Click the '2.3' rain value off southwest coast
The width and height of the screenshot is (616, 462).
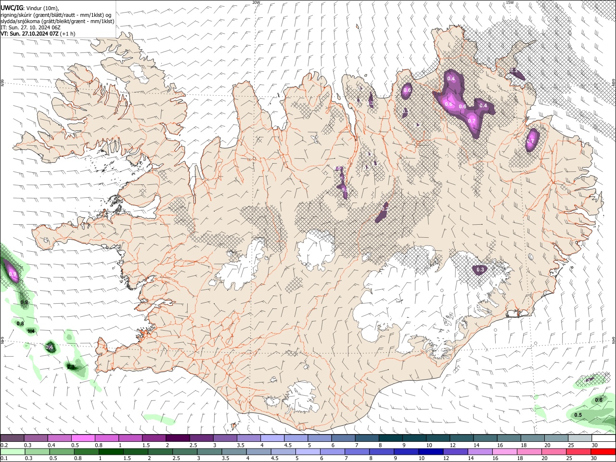click(71, 367)
